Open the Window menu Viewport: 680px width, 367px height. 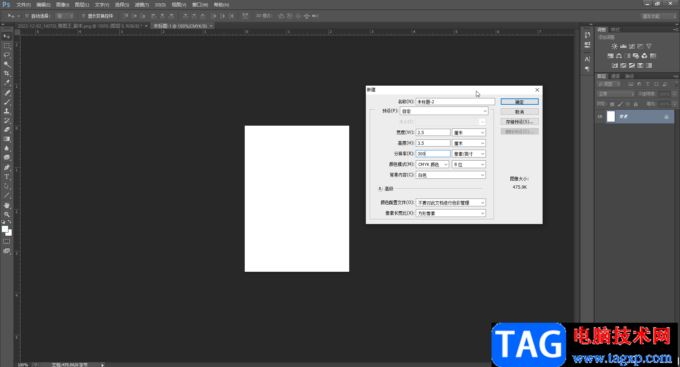[x=200, y=5]
